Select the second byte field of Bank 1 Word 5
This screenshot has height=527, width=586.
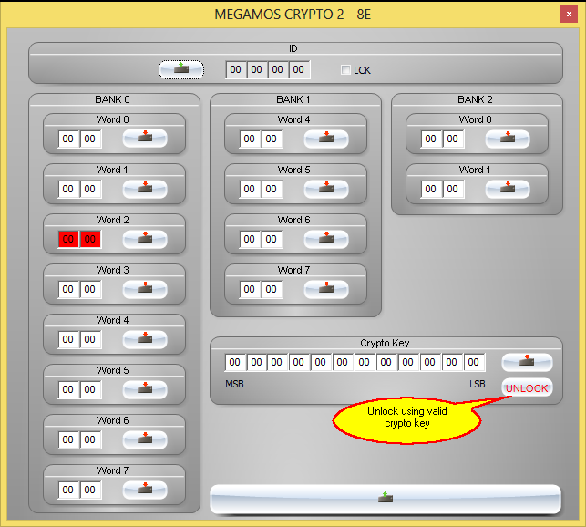(272, 189)
